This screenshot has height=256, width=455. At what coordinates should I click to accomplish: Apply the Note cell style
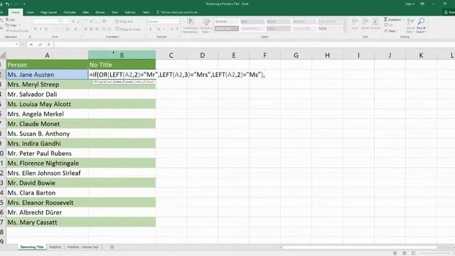(x=330, y=28)
